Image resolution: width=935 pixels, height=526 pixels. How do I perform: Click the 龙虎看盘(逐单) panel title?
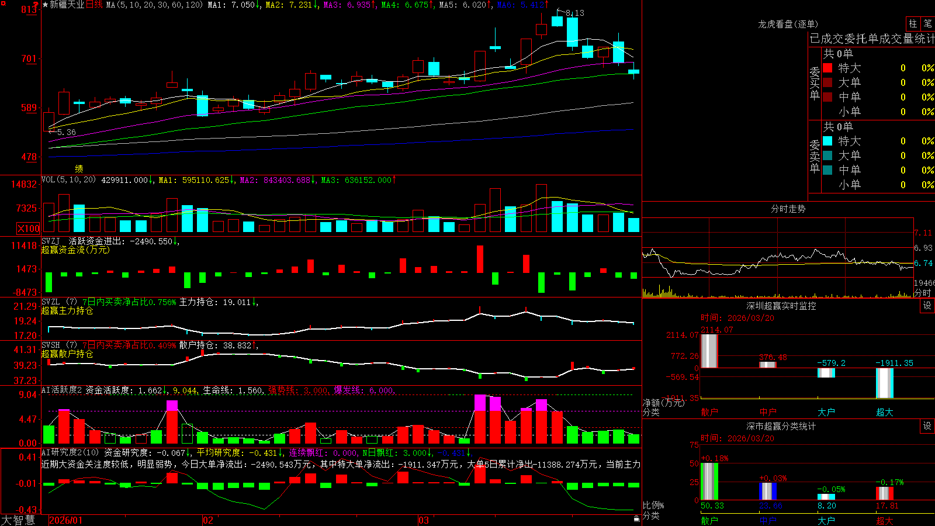pyautogui.click(x=788, y=24)
